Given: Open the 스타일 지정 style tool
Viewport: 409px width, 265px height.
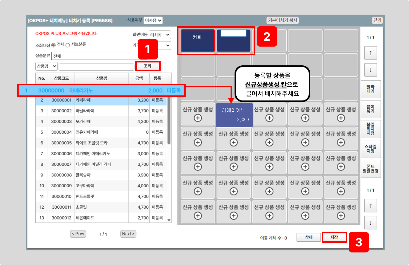Looking at the screenshot, I should pyautogui.click(x=370, y=149).
